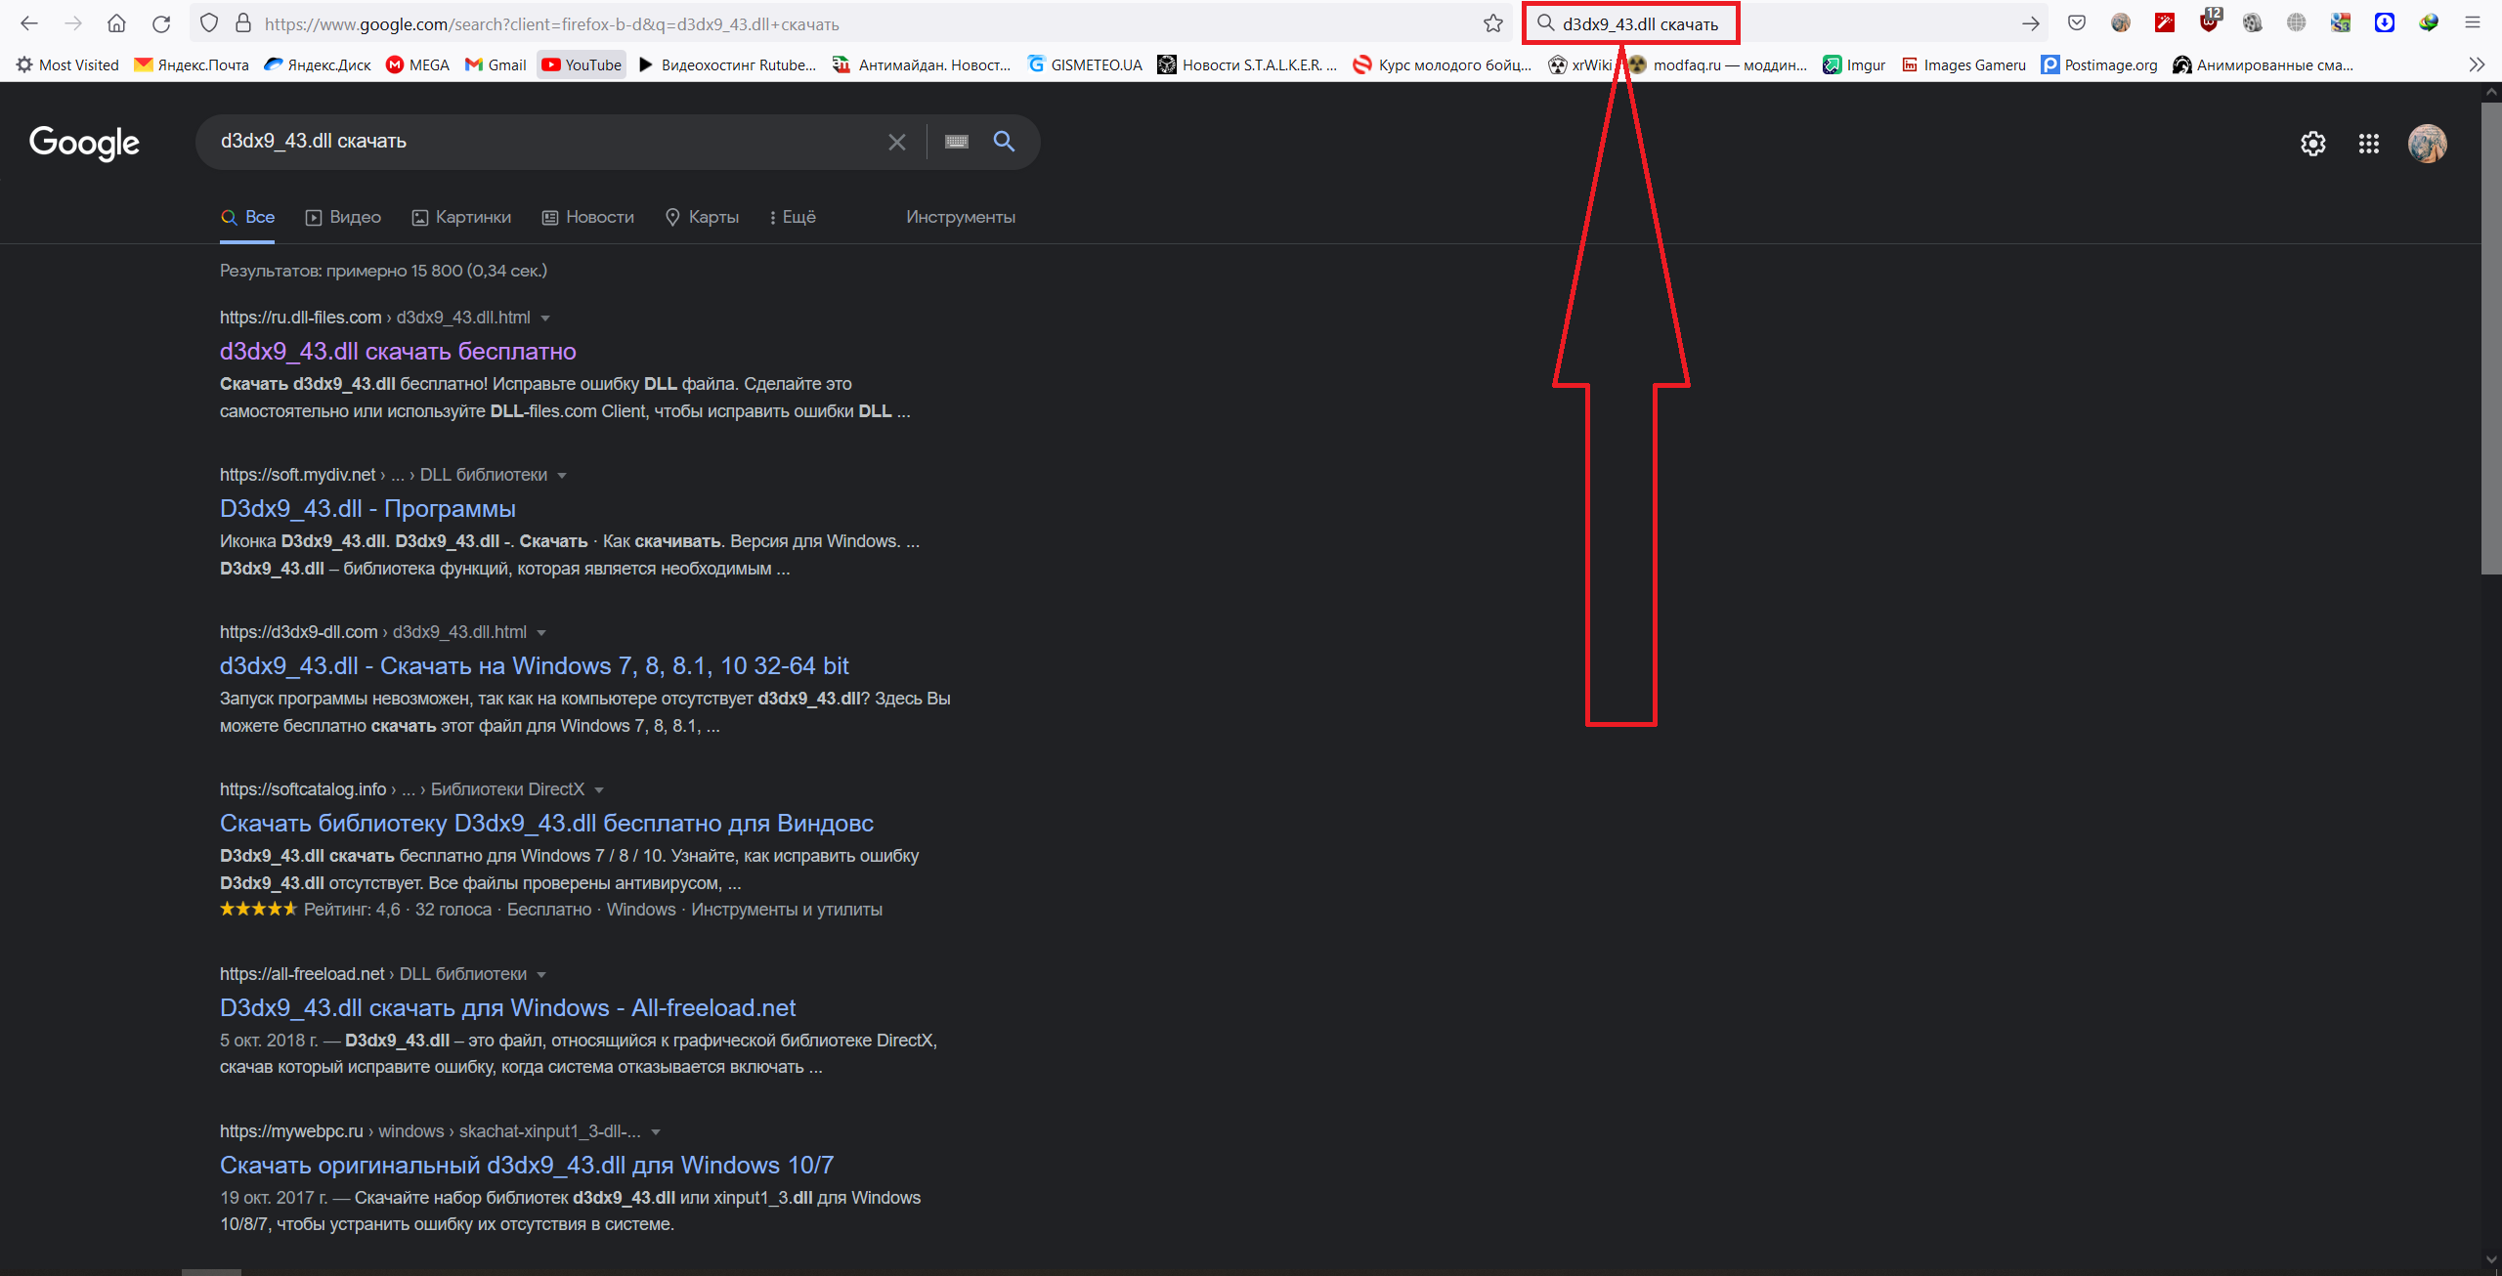Viewport: 2502px width, 1276px height.
Task: Click the vertical page scrollbar thumb
Action: pos(2491,338)
